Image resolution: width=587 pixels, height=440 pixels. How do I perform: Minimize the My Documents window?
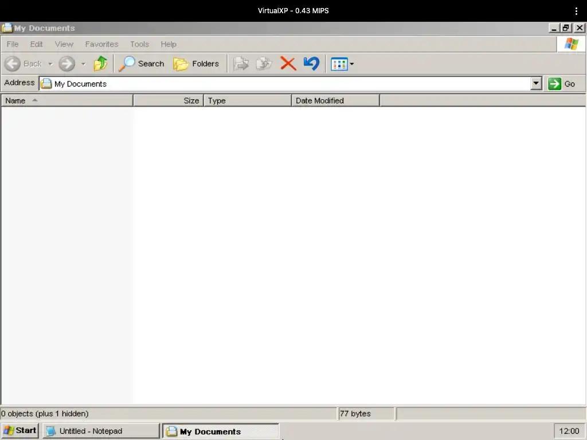[554, 28]
